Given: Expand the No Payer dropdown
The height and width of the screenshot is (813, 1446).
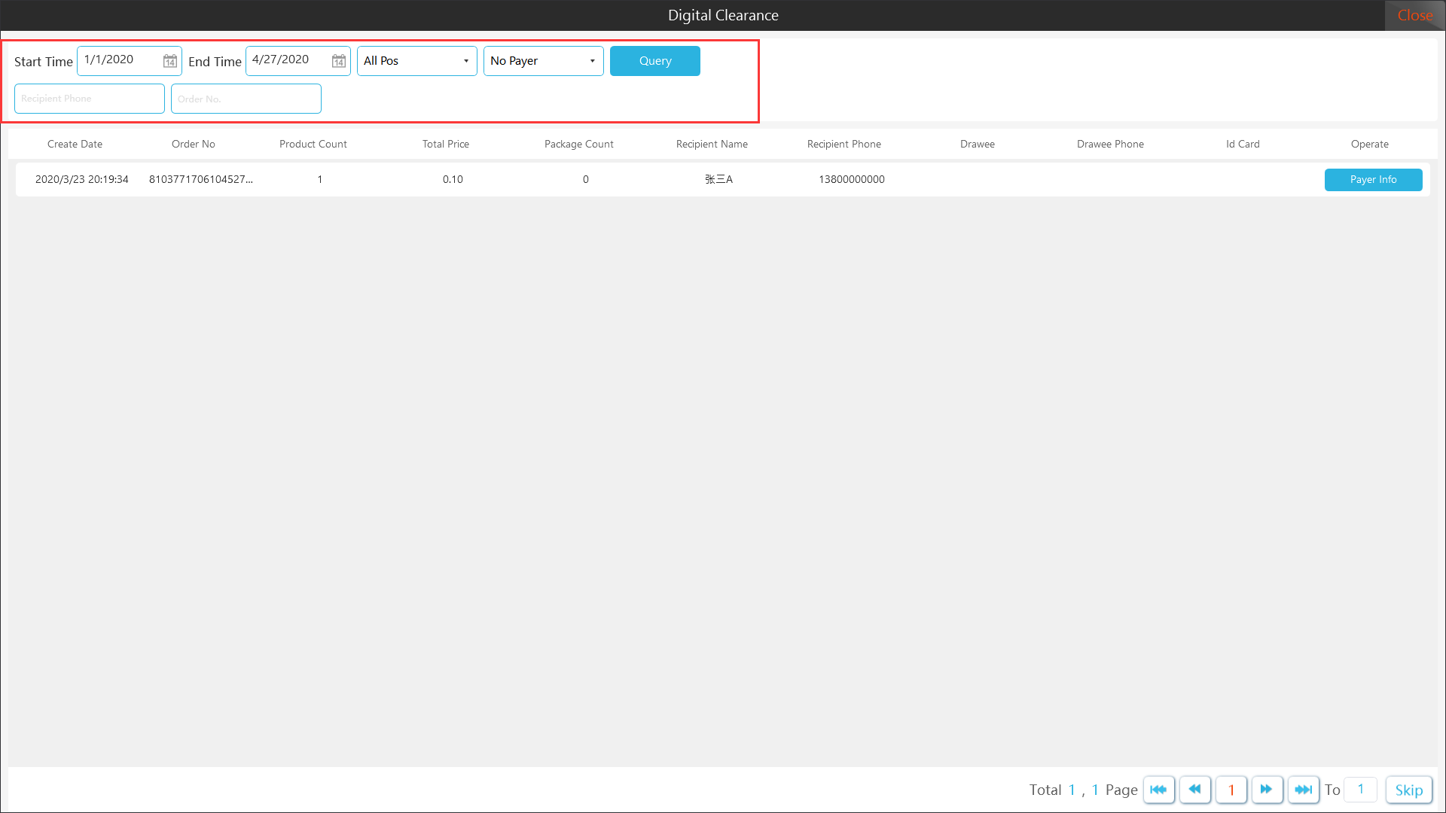Looking at the screenshot, I should click(543, 61).
